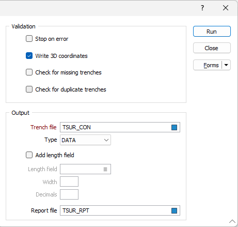This screenshot has width=238, height=227.
Task: Click the Width input box
Action: pyautogui.click(x=69, y=181)
